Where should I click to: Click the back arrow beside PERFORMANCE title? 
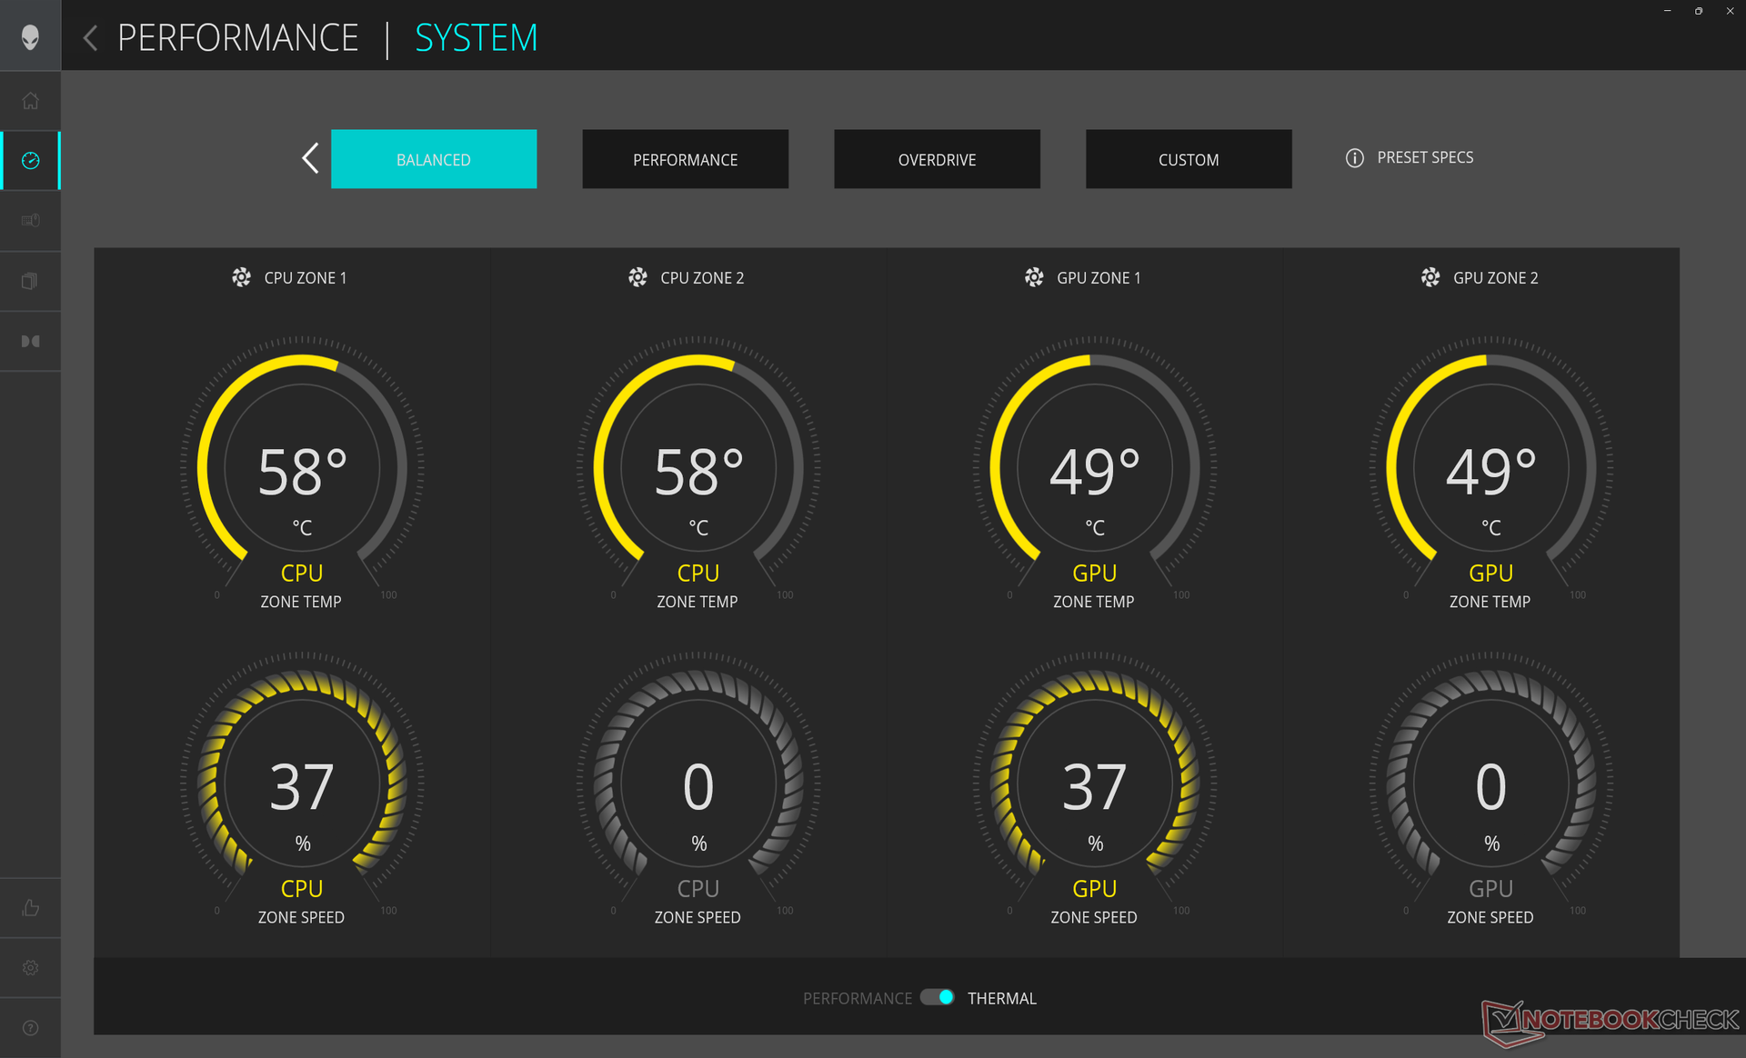point(90,38)
